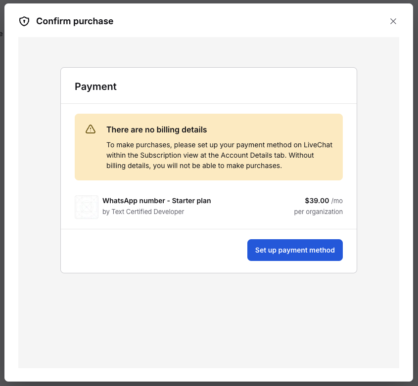Click the shield icon beside Confirm purchase

[x=24, y=21]
